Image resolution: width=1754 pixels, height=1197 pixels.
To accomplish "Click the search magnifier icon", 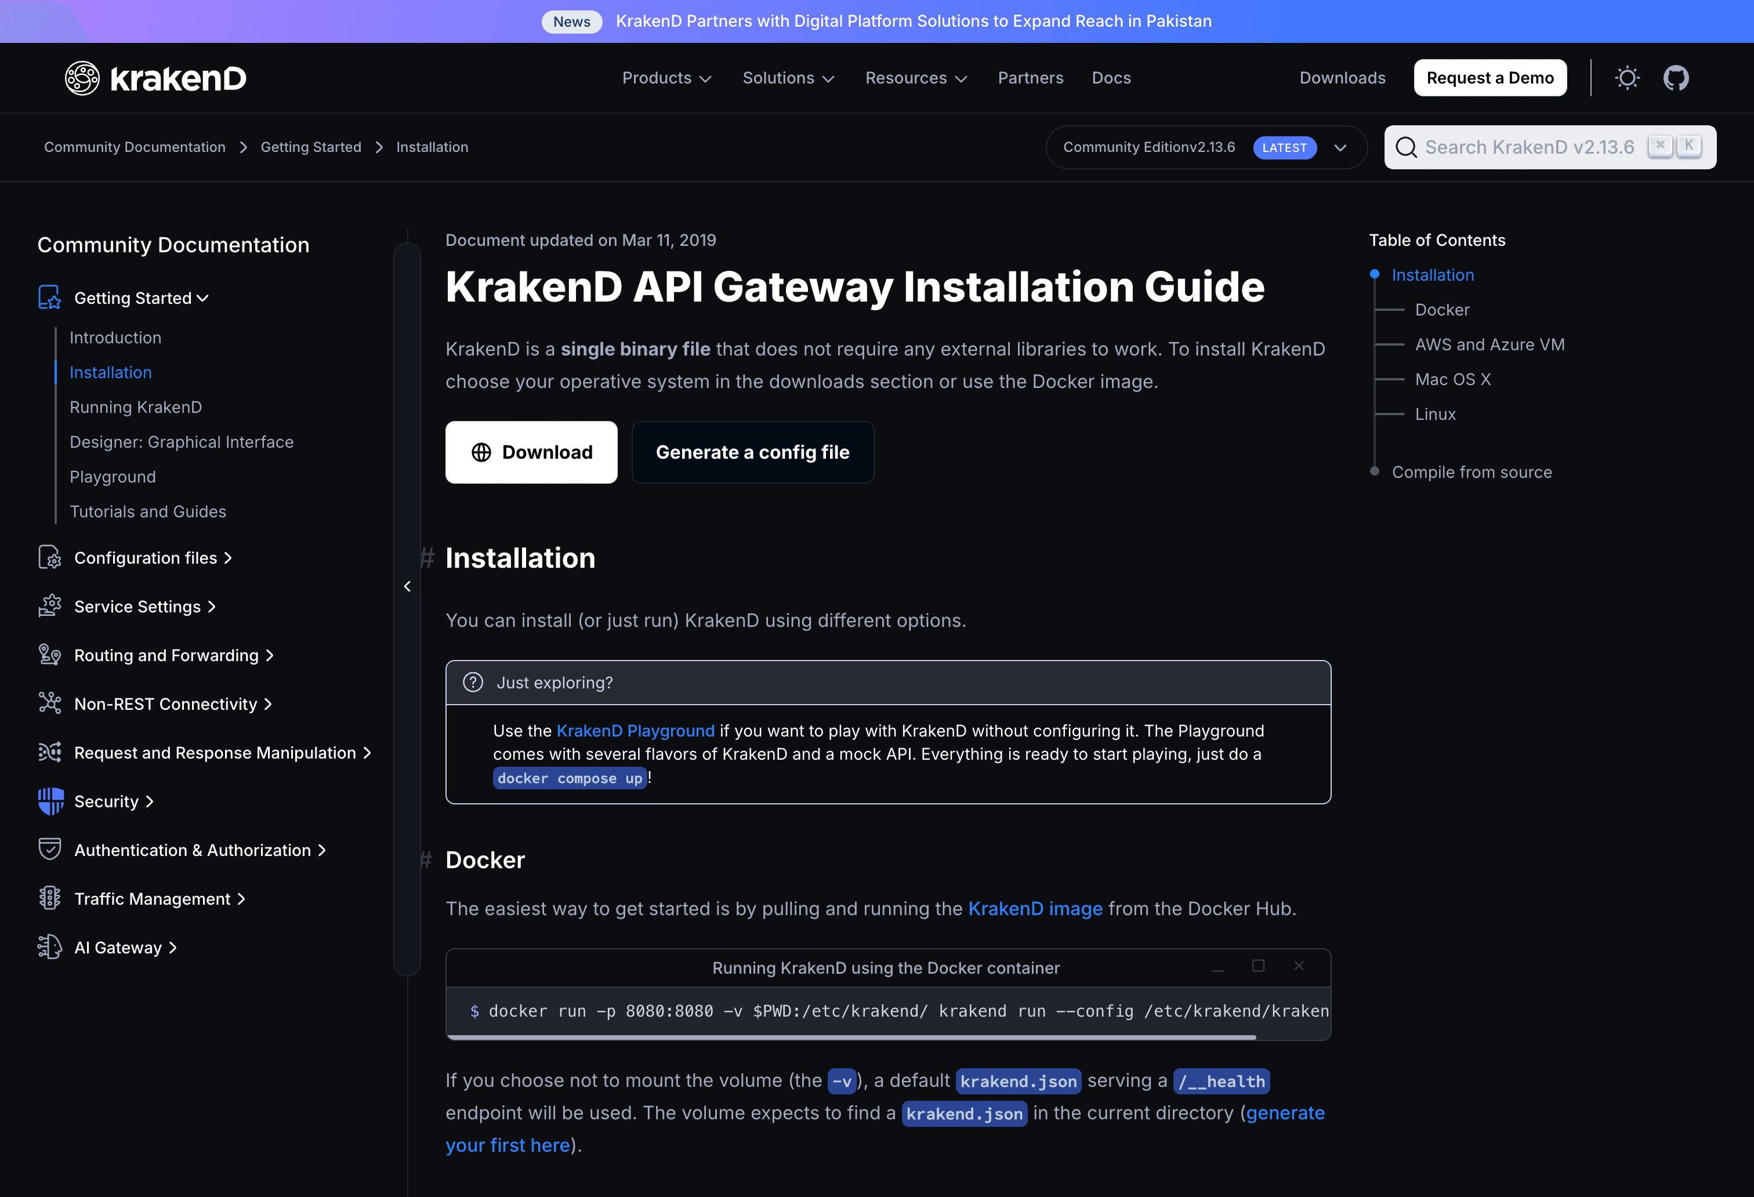I will point(1406,147).
